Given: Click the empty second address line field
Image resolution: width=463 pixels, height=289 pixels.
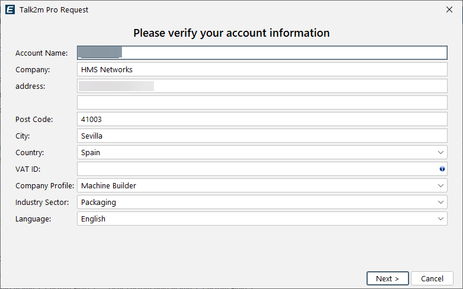Looking at the screenshot, I should [x=262, y=102].
